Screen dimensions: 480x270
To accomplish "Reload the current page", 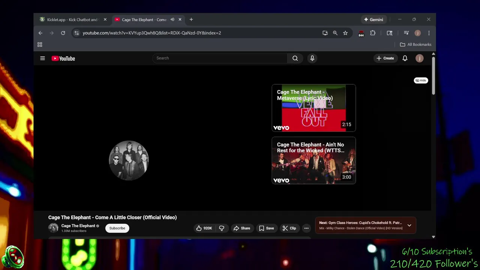I will [63, 33].
